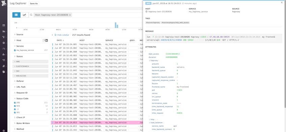This screenshot has height=132, width=286.
Task: Close the log detail panel
Action: tap(282, 3)
